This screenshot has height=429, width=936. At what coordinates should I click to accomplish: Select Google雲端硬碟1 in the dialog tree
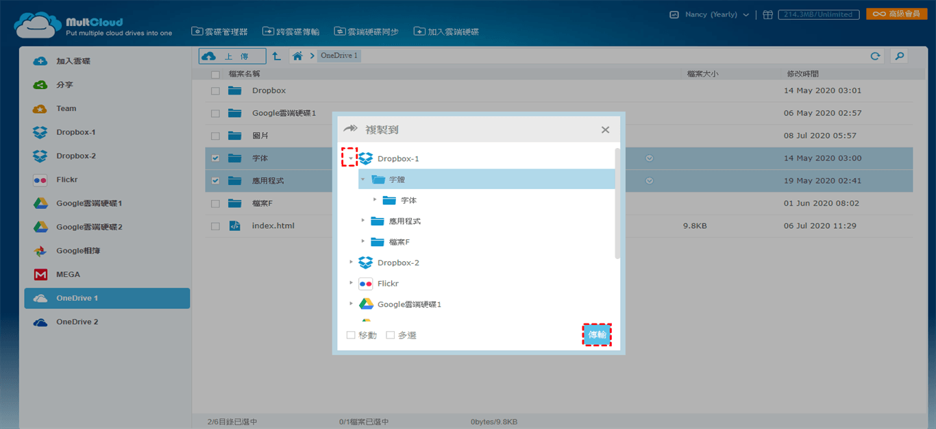point(409,304)
